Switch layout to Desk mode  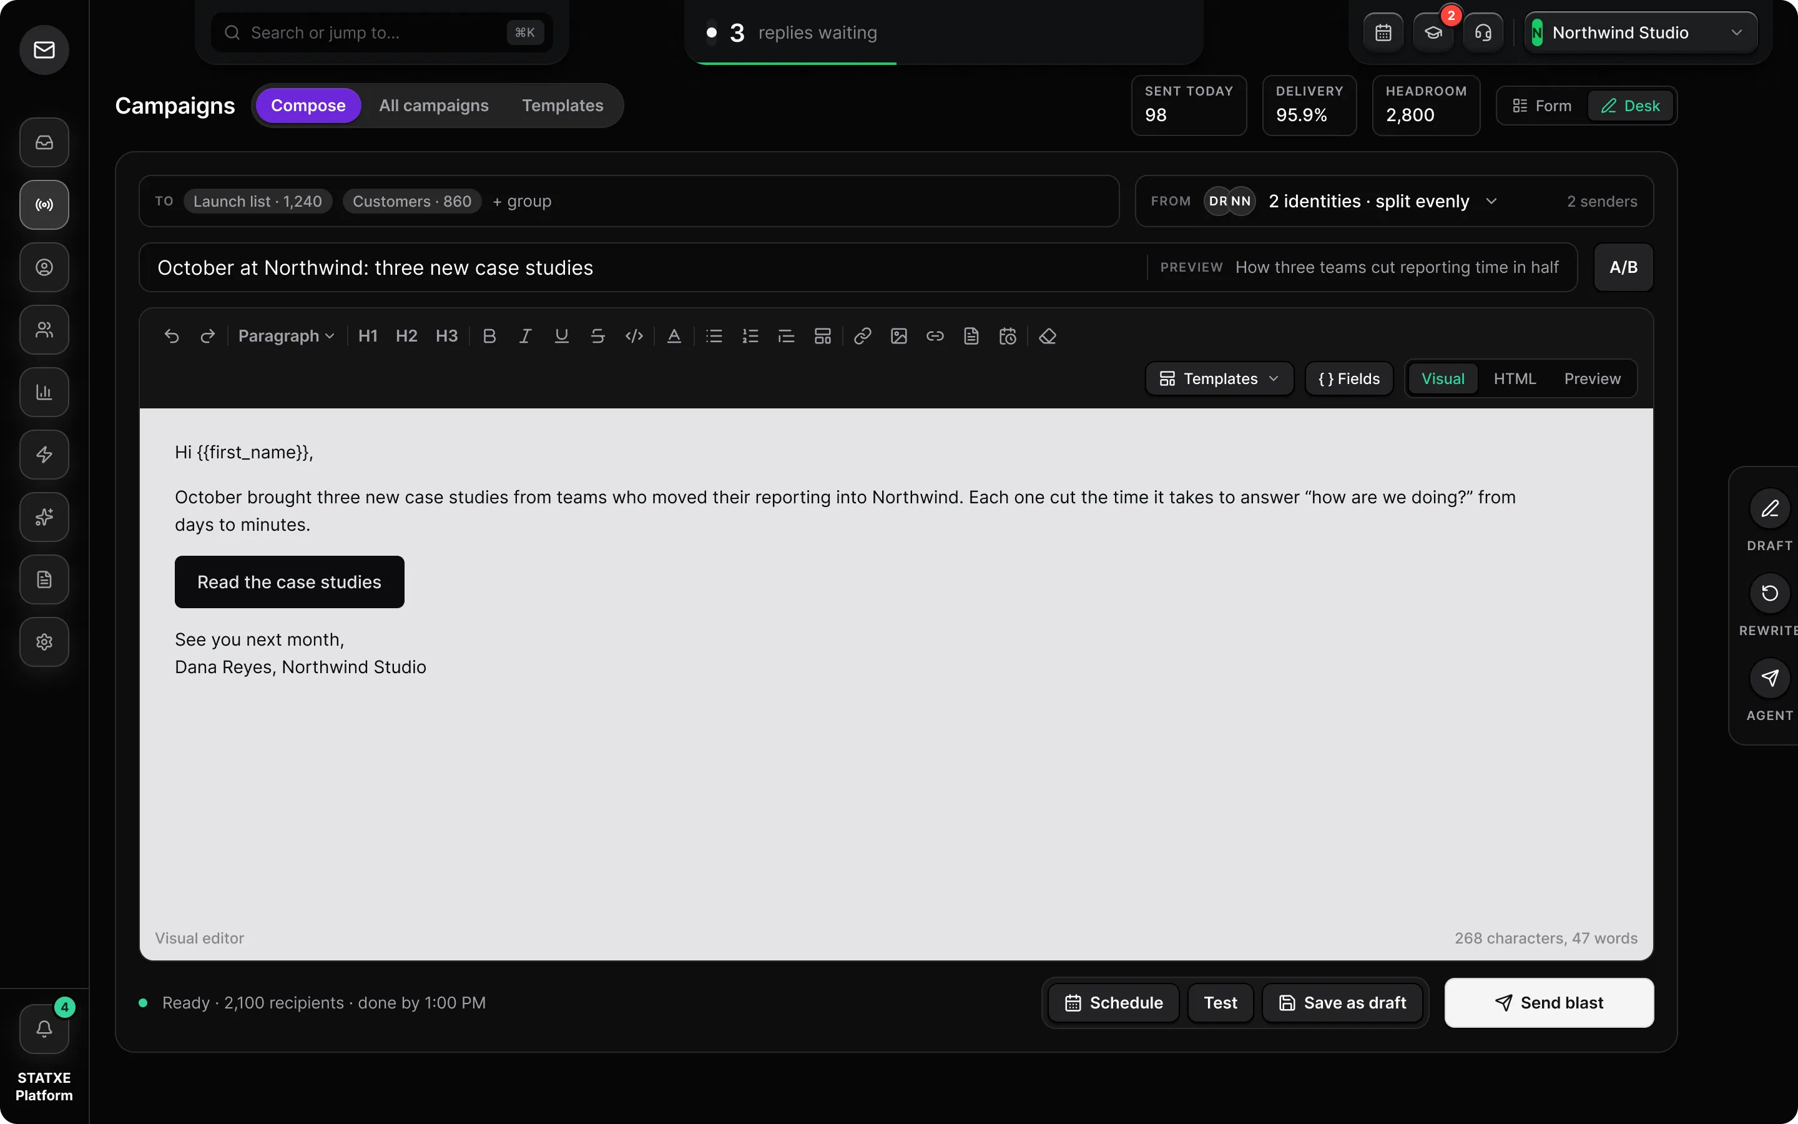[1630, 106]
